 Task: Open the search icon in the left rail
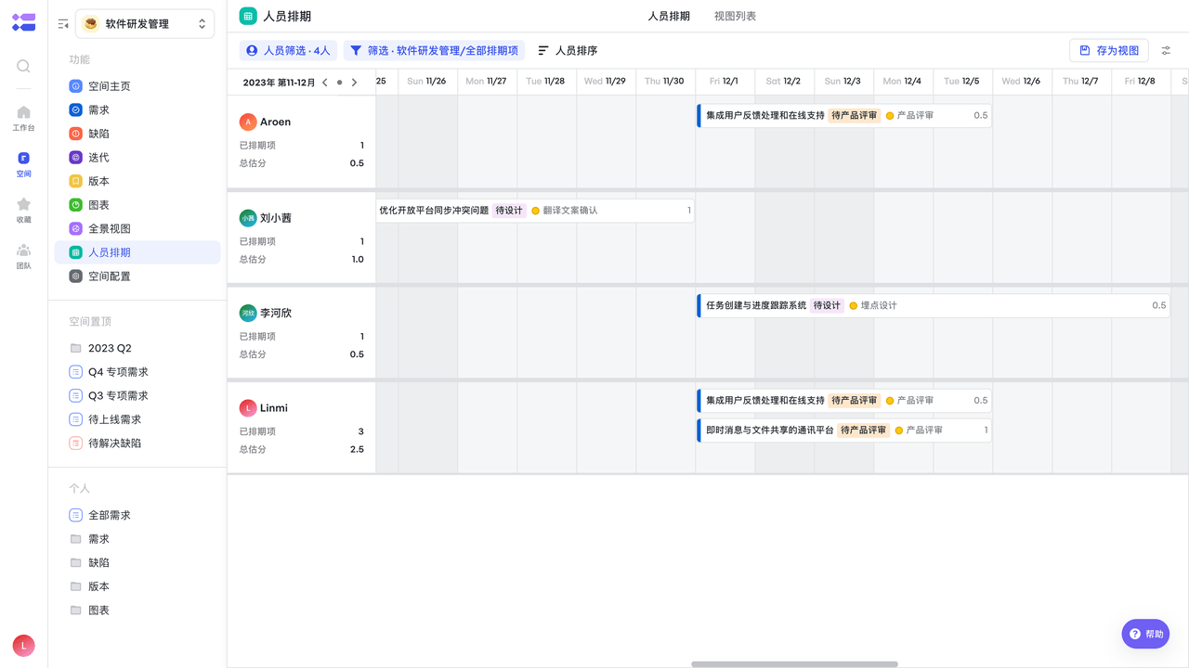(x=23, y=66)
